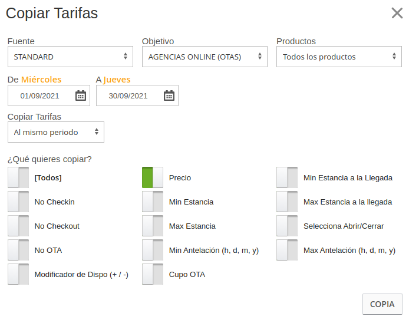This screenshot has height=323, width=409.
Task: Close the Copiar Tarifas dialog
Action: (x=397, y=13)
